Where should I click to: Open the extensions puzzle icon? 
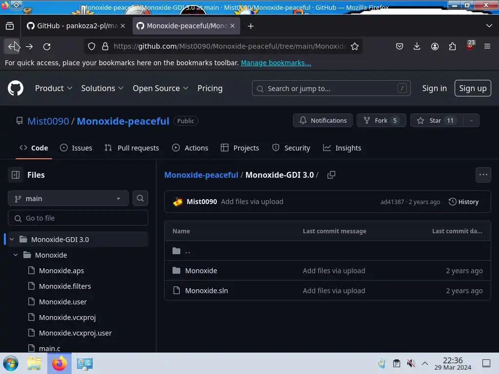coord(452,46)
